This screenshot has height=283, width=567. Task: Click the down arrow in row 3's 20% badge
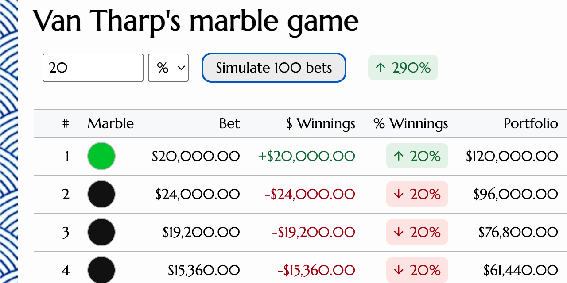pyautogui.click(x=399, y=232)
